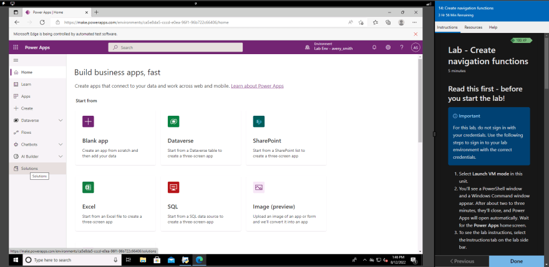Open a new browser tab
549x267 pixels.
96,12
